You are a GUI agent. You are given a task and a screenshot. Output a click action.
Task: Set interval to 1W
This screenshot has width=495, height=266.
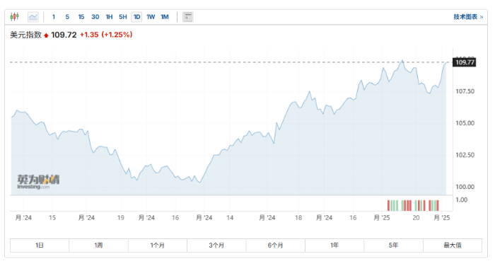pyautogui.click(x=151, y=17)
